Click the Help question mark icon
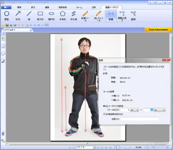 pos(151,3)
